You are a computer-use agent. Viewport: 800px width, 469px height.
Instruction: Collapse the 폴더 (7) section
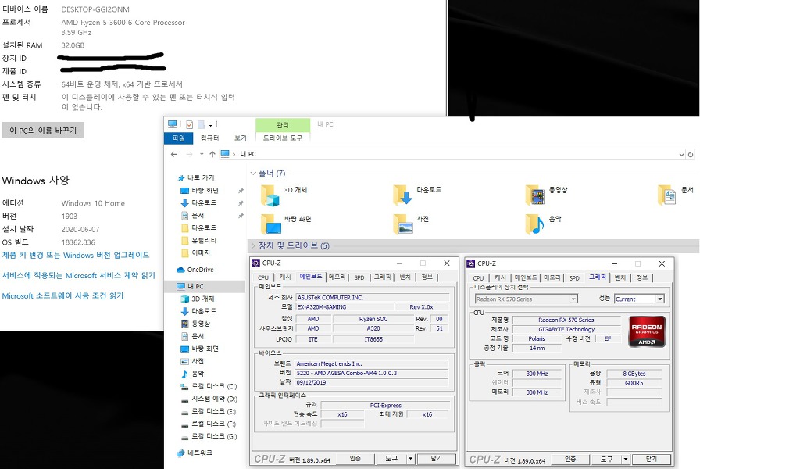coord(253,174)
